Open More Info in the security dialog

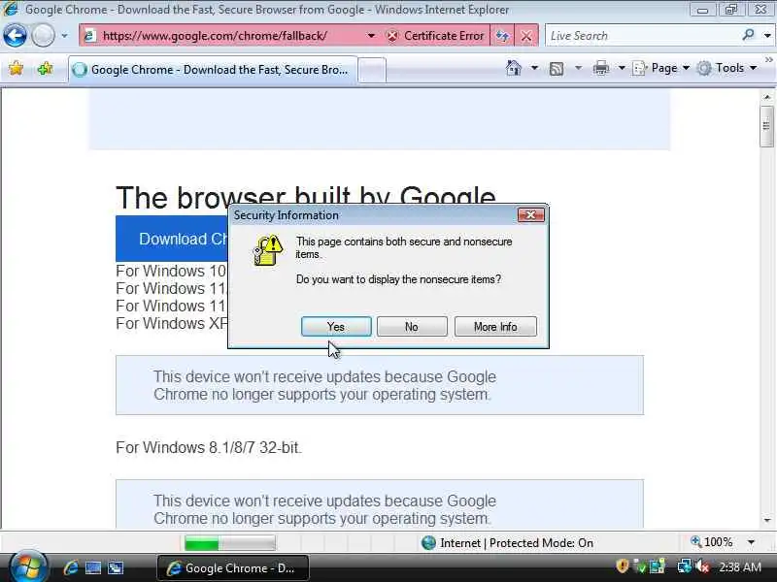point(495,327)
